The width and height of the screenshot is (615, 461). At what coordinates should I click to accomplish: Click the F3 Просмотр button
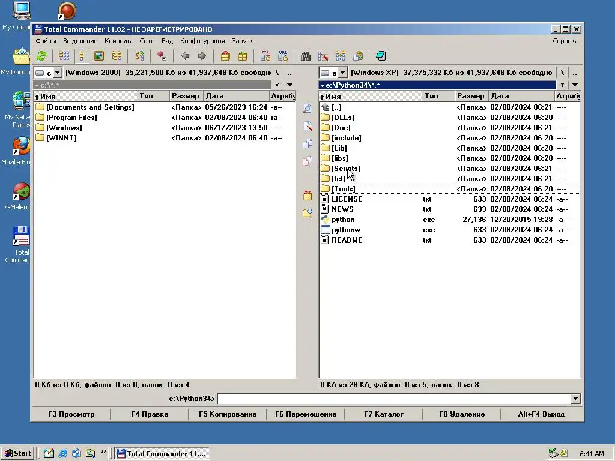pyautogui.click(x=71, y=414)
